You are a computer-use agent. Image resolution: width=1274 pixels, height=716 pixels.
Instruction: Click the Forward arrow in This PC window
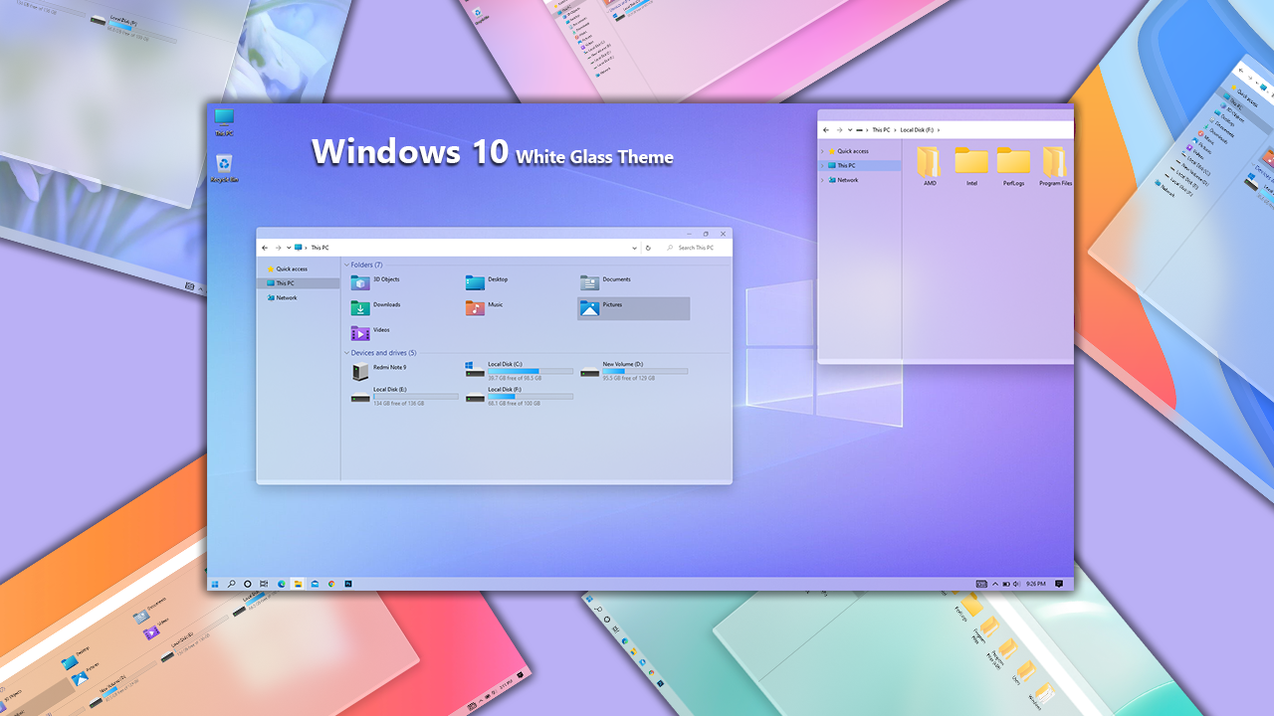(x=278, y=248)
